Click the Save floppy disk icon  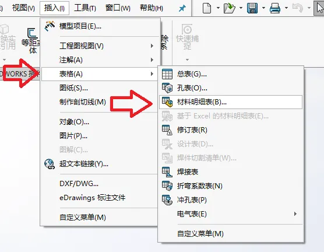click(252, 8)
